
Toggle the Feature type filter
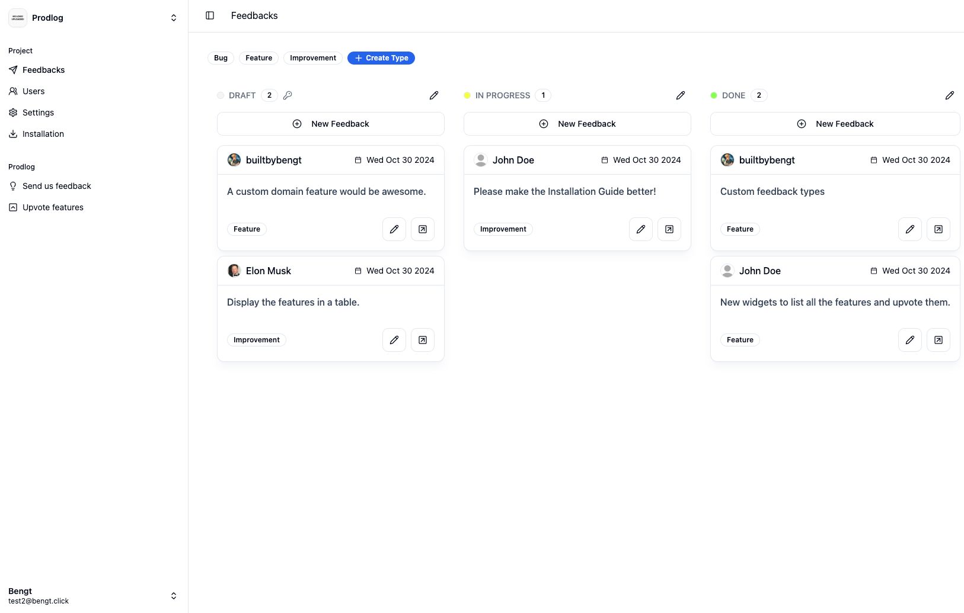(x=258, y=57)
